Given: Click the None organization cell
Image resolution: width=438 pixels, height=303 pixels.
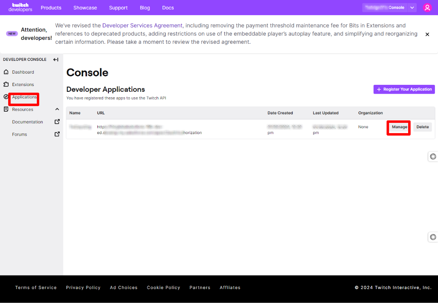Looking at the screenshot, I should [x=363, y=127].
